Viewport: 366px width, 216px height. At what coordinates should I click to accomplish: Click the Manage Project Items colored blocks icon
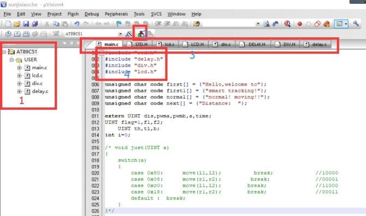[141, 34]
